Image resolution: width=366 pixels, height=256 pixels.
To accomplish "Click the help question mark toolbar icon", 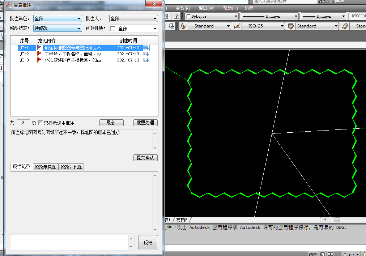I will pos(176,16).
